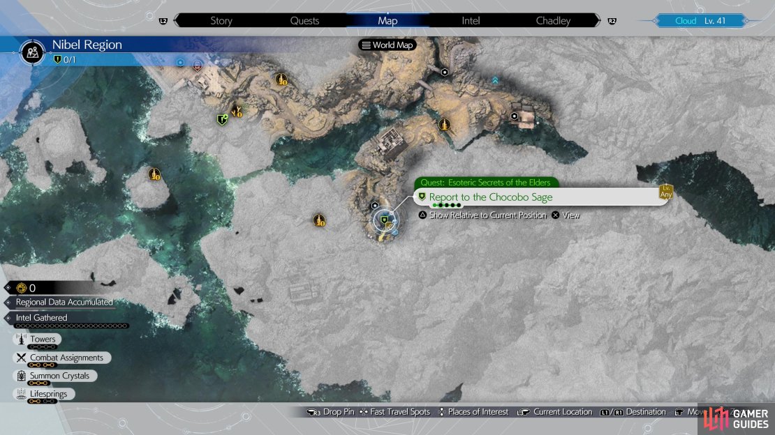Click the yellow marker east of the central compound

coord(444,124)
